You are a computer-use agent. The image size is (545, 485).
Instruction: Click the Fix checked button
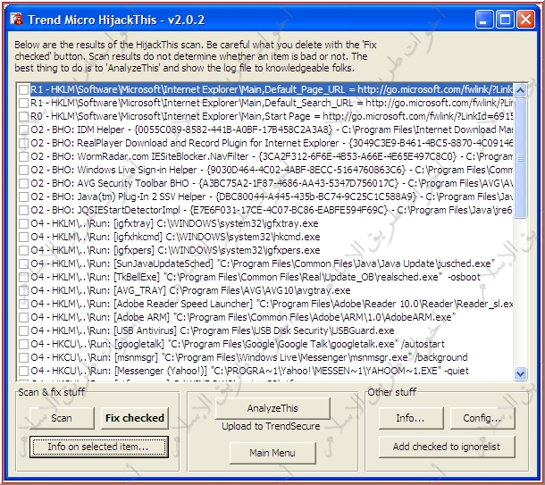click(135, 418)
